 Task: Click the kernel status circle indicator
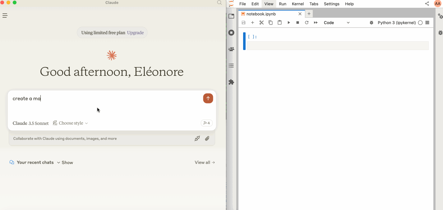tap(420, 23)
